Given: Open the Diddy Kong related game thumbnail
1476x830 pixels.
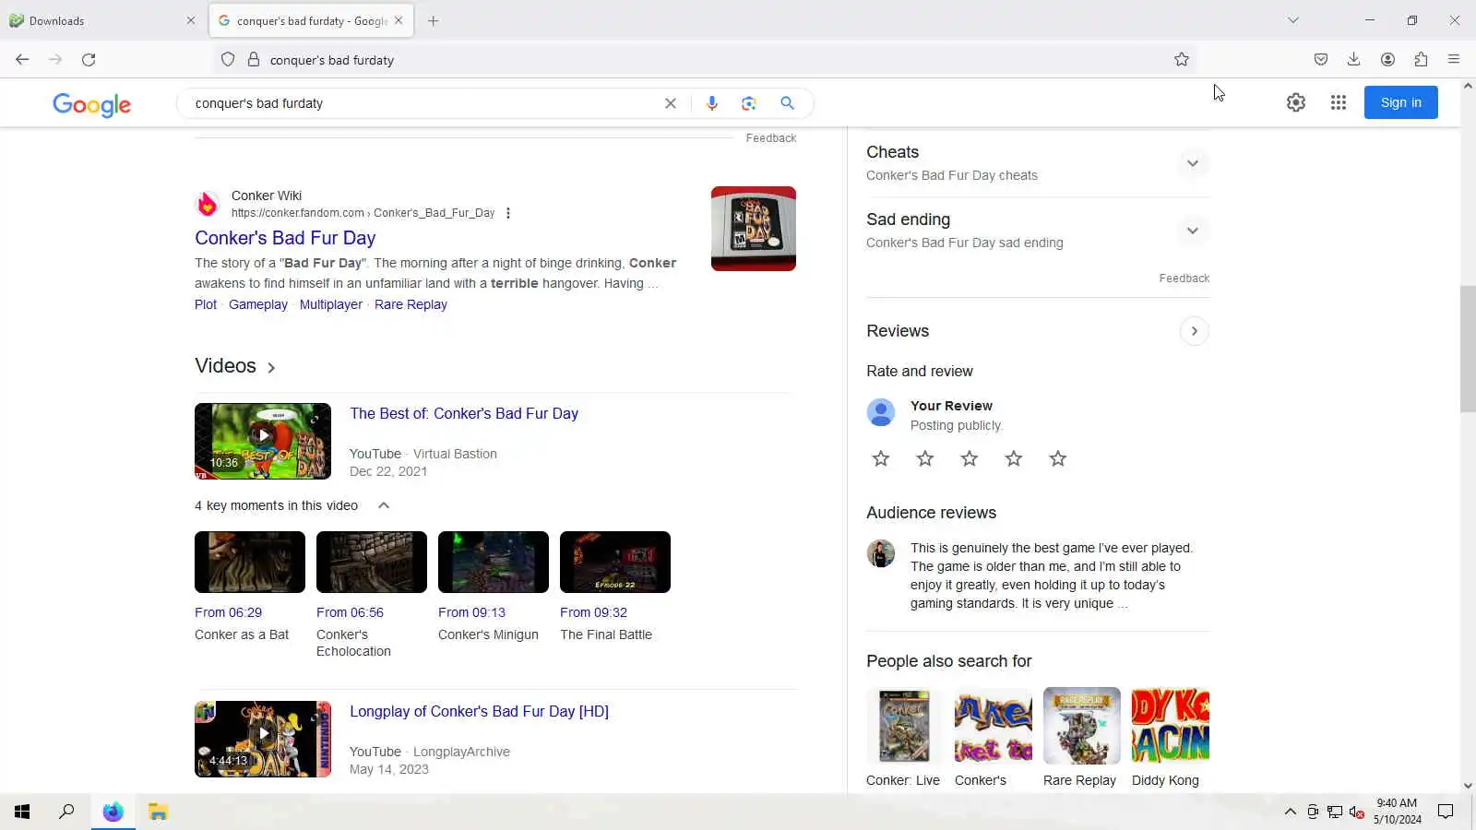Looking at the screenshot, I should click(1171, 726).
